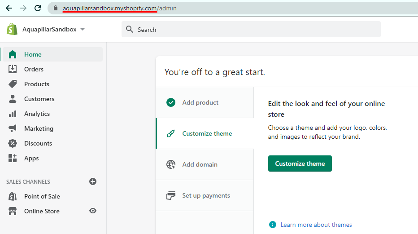This screenshot has height=234, width=418.
Task: Open Orders from the sidebar
Action: pyautogui.click(x=34, y=69)
